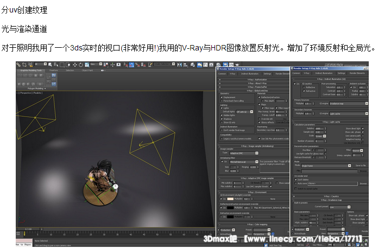Open Edit Named Selection Sets

click(x=150, y=65)
